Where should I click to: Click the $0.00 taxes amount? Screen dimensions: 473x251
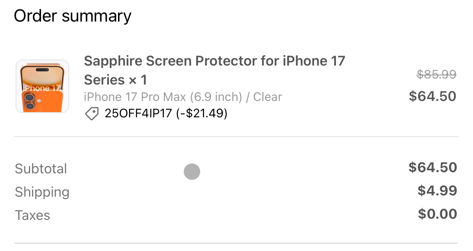437,214
